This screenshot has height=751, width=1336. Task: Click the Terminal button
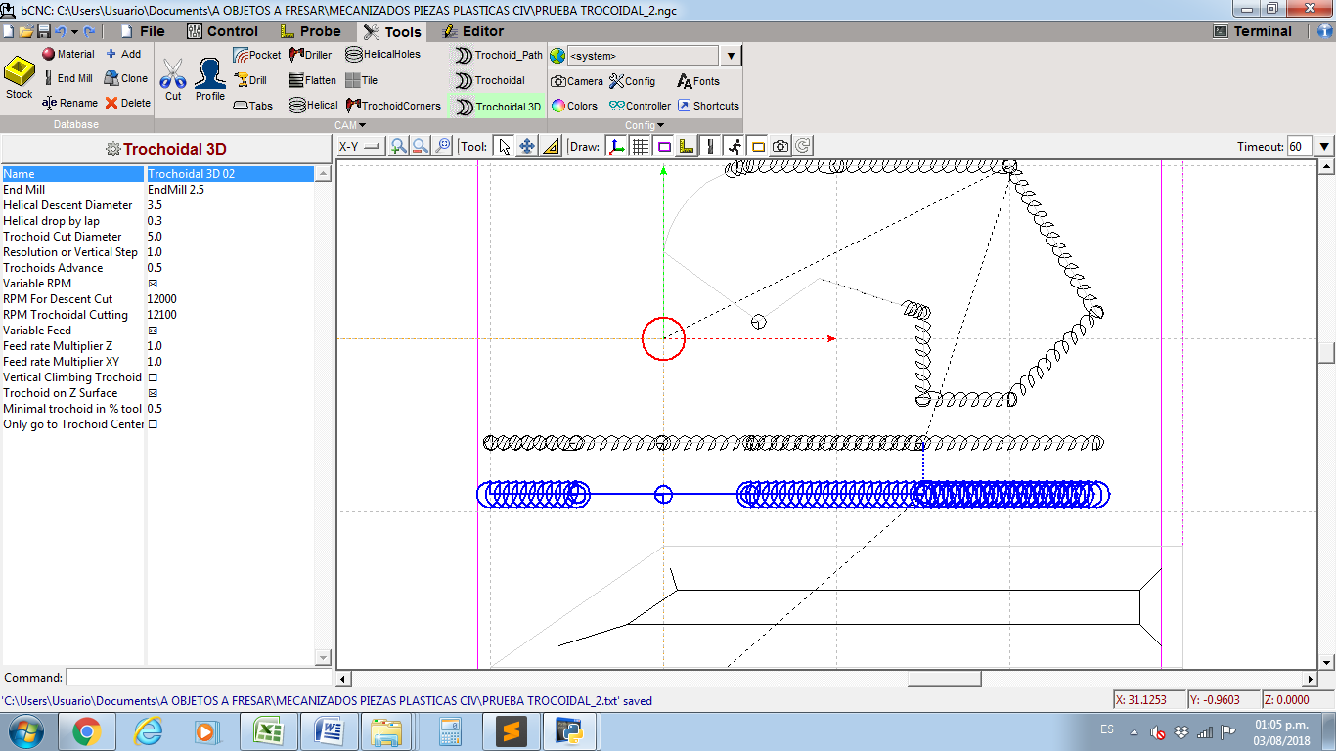click(1253, 31)
